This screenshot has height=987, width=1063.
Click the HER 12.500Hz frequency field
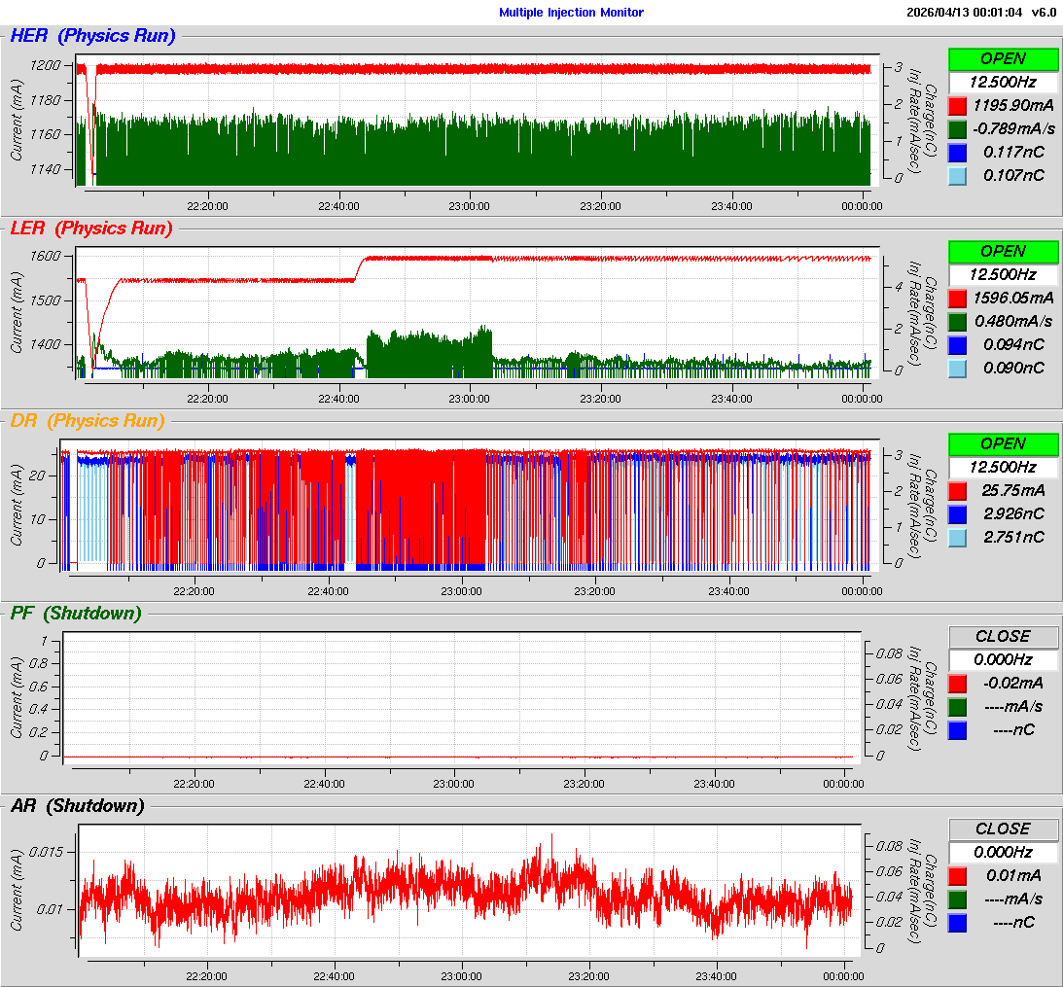click(x=1003, y=82)
